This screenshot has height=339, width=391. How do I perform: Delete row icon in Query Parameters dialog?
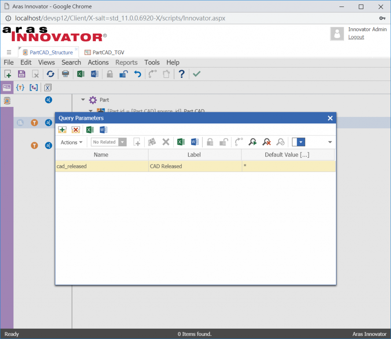(x=76, y=130)
